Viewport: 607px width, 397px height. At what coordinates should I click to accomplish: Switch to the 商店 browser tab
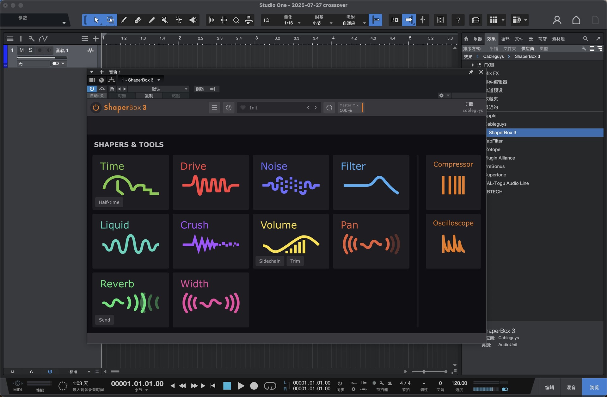[x=543, y=39]
